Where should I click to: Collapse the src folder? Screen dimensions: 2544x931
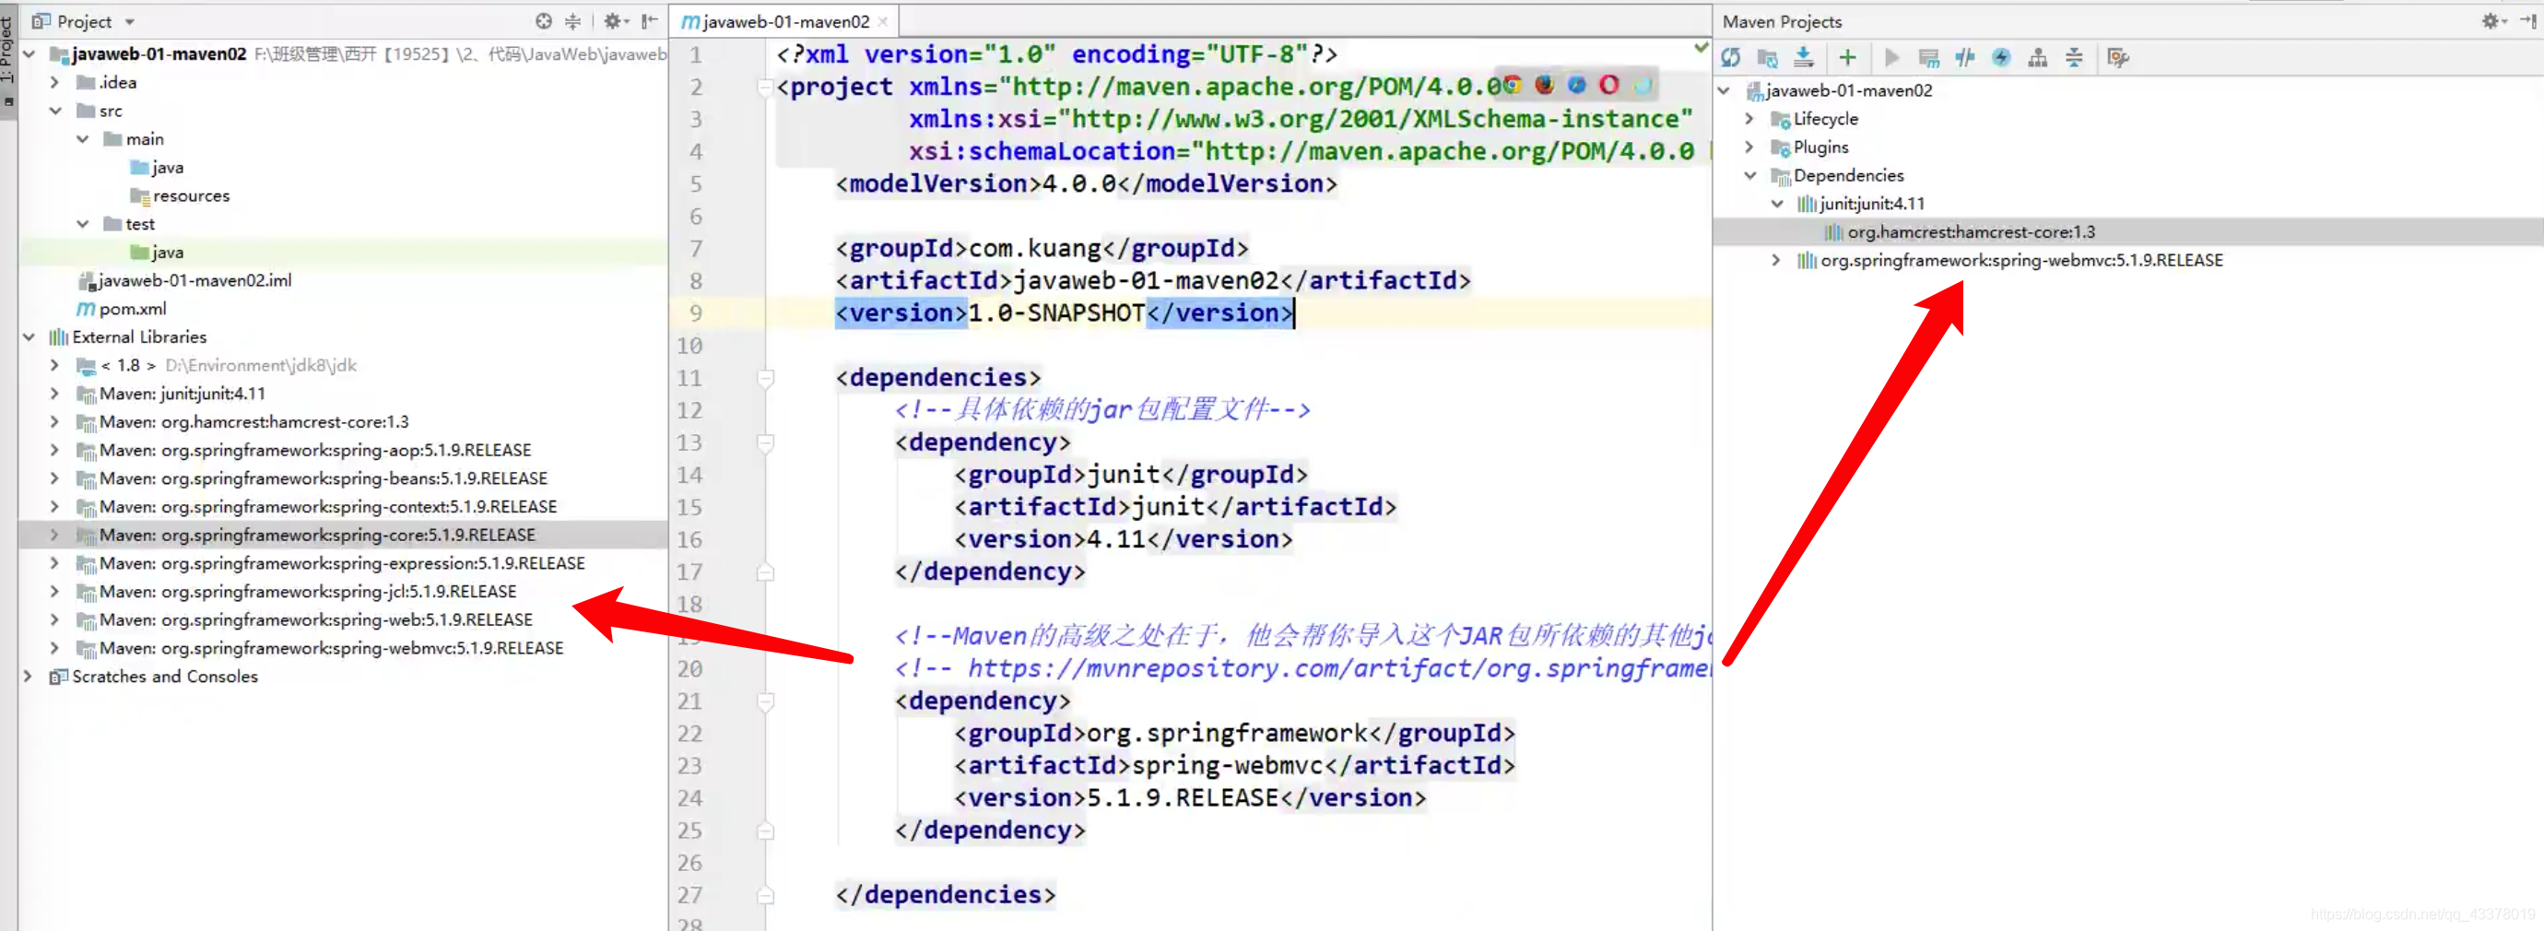(55, 111)
